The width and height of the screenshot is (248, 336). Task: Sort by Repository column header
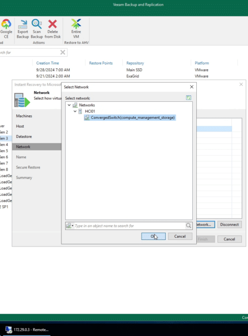point(135,63)
